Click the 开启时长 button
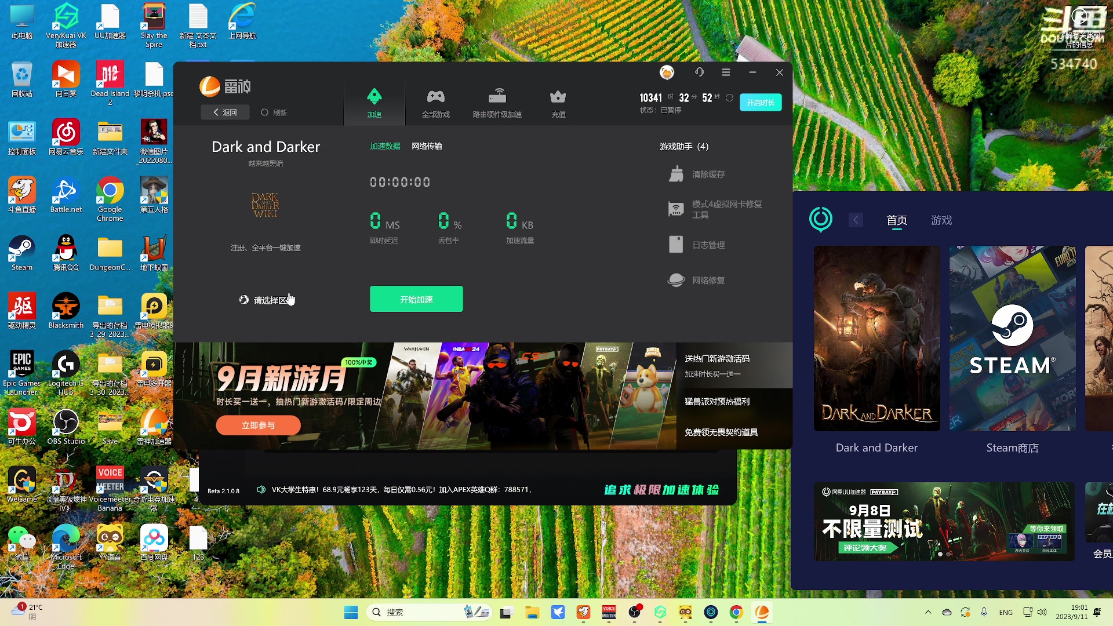This screenshot has width=1113, height=626. click(x=761, y=103)
